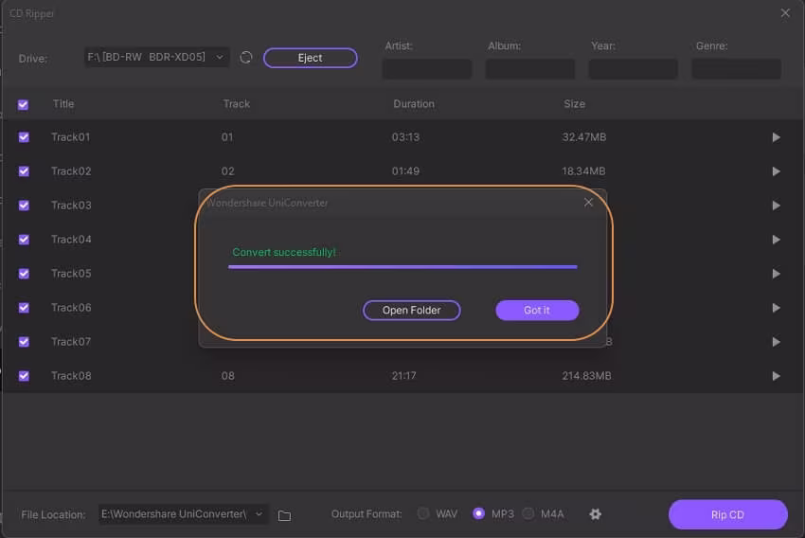This screenshot has width=805, height=538.
Task: Click the Eject button
Action: coord(310,58)
